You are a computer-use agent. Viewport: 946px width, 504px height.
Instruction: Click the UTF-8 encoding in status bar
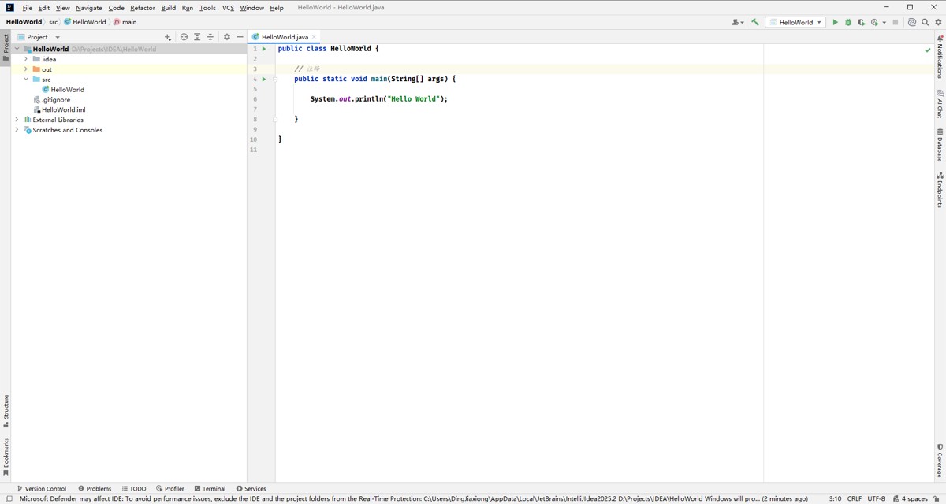point(876,498)
